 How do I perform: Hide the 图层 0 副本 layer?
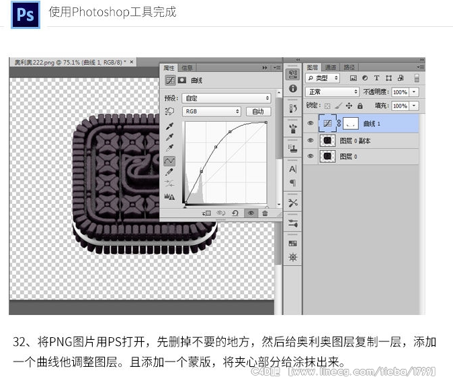311,141
